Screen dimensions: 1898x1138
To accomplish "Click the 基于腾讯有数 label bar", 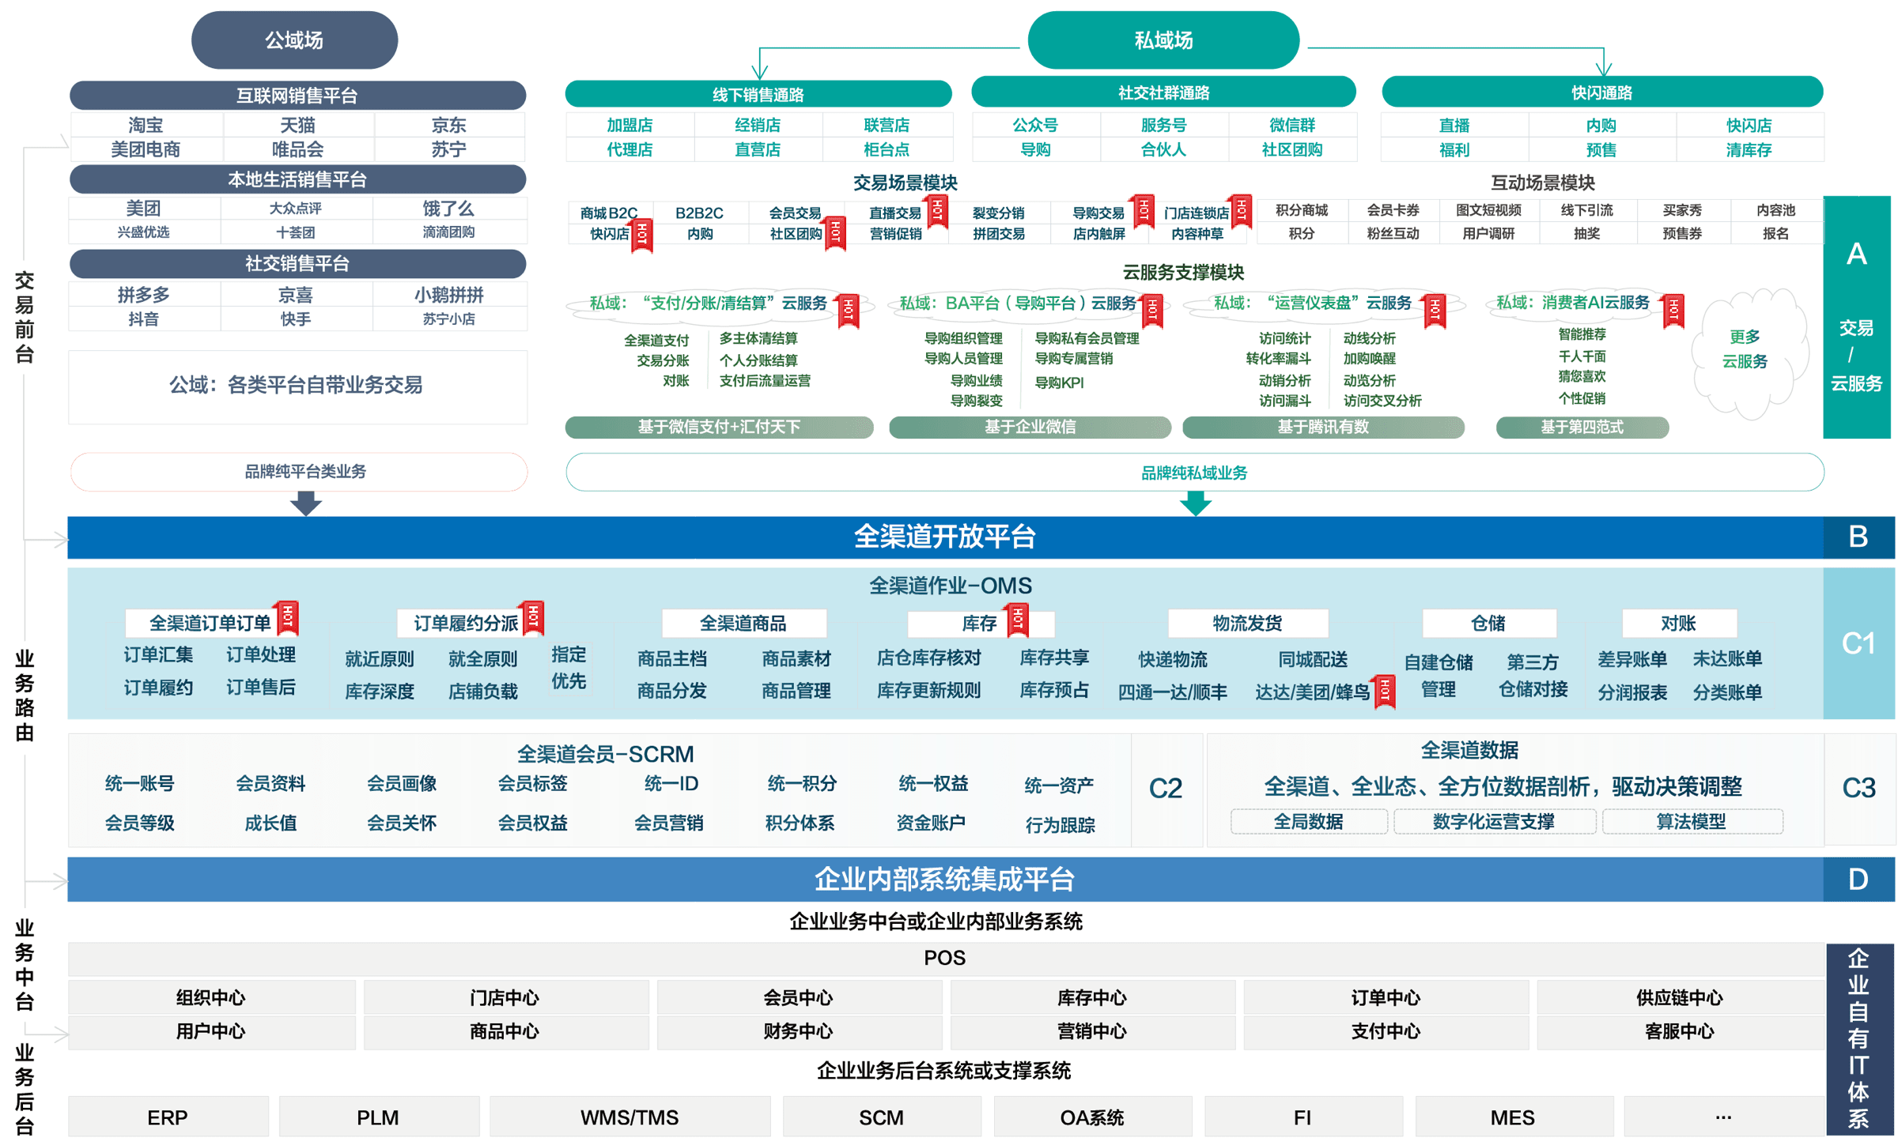I will tap(1323, 427).
